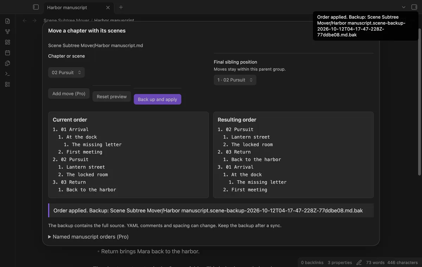Click the list-panel icon at ribbon bottom

7,84
